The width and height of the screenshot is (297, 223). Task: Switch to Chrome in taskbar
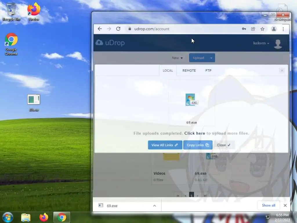62,217
